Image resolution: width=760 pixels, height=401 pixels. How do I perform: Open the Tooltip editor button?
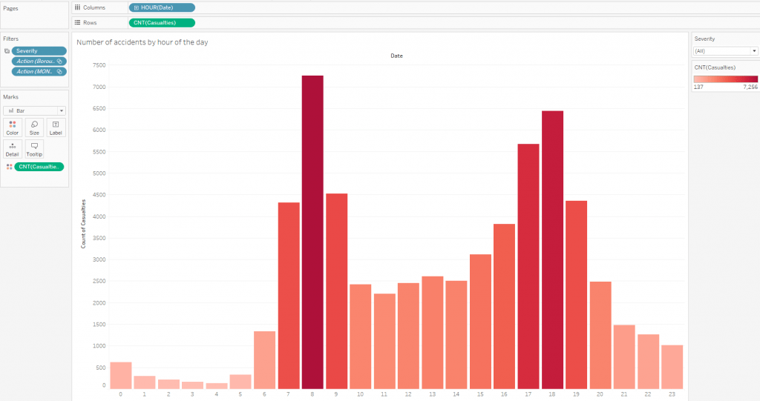tap(34, 148)
